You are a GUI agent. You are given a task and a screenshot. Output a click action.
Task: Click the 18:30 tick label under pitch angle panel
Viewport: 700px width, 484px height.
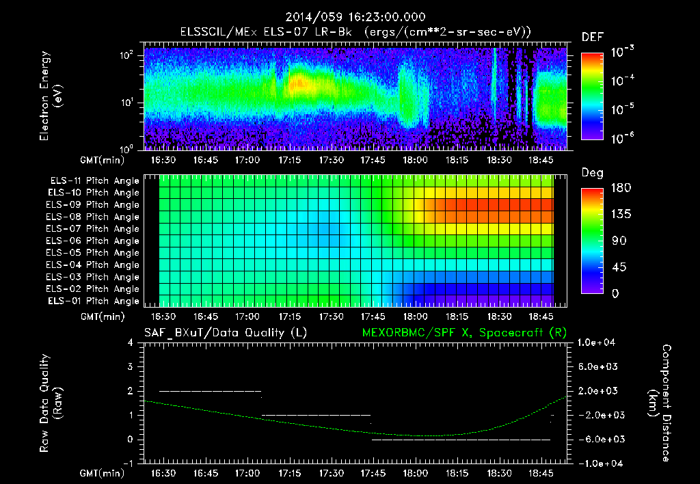tap(498, 317)
